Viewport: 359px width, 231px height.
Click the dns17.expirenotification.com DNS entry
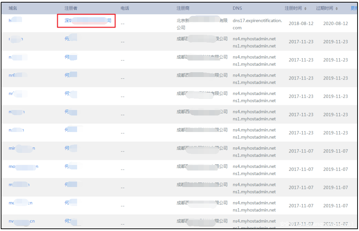tap(257, 24)
